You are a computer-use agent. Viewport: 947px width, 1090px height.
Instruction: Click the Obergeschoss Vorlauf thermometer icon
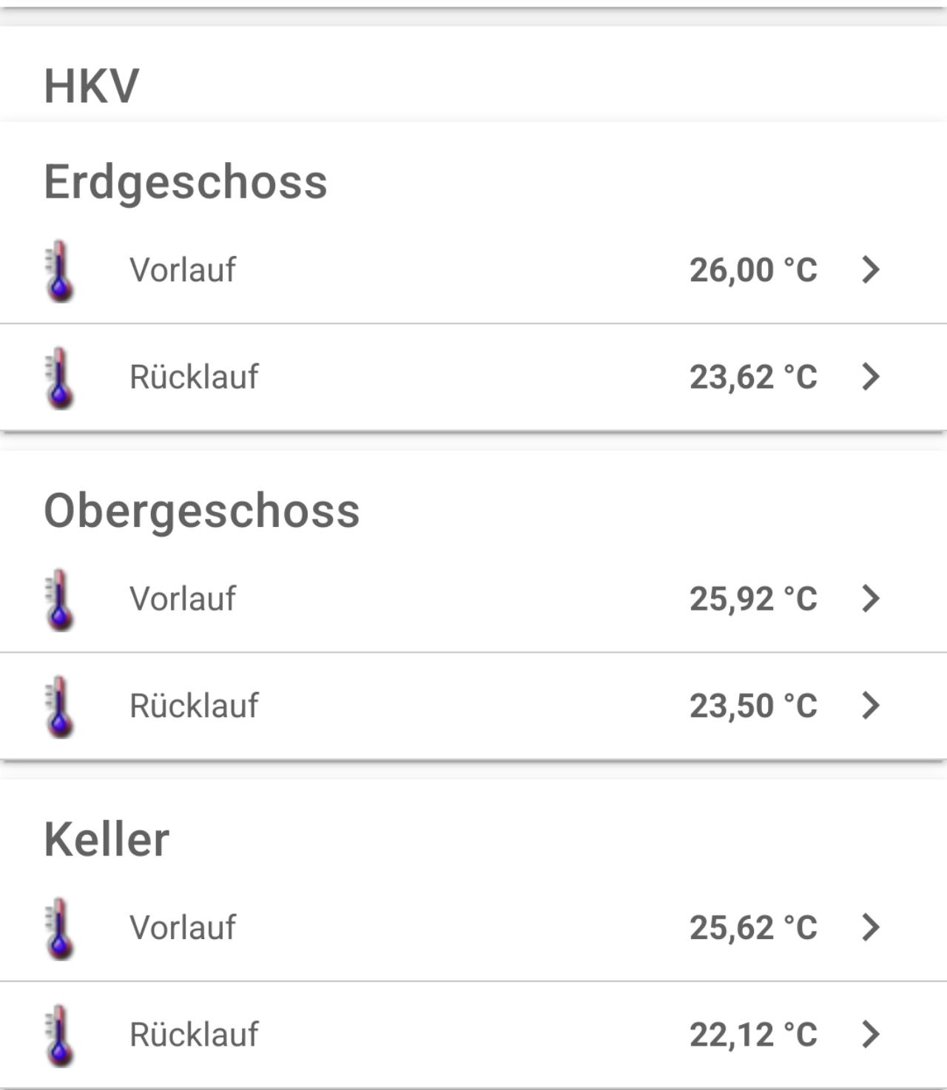tap(60, 599)
